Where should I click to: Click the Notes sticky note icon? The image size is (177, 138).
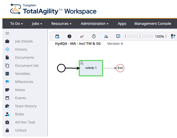click(7, 90)
